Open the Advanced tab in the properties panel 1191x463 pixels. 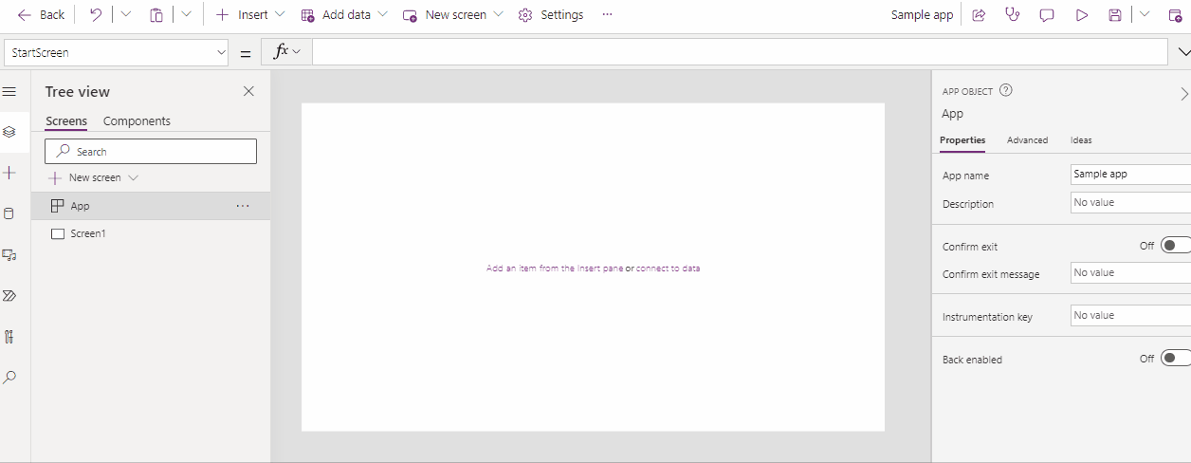point(1027,140)
